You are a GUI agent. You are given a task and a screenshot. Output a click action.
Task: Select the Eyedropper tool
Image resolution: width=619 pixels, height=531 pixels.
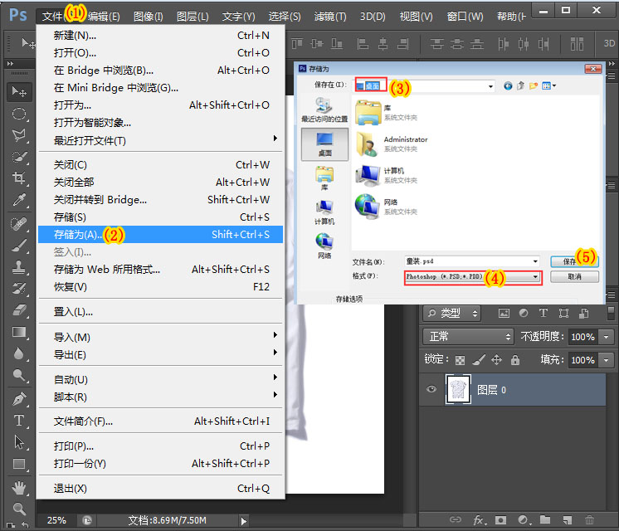point(19,200)
